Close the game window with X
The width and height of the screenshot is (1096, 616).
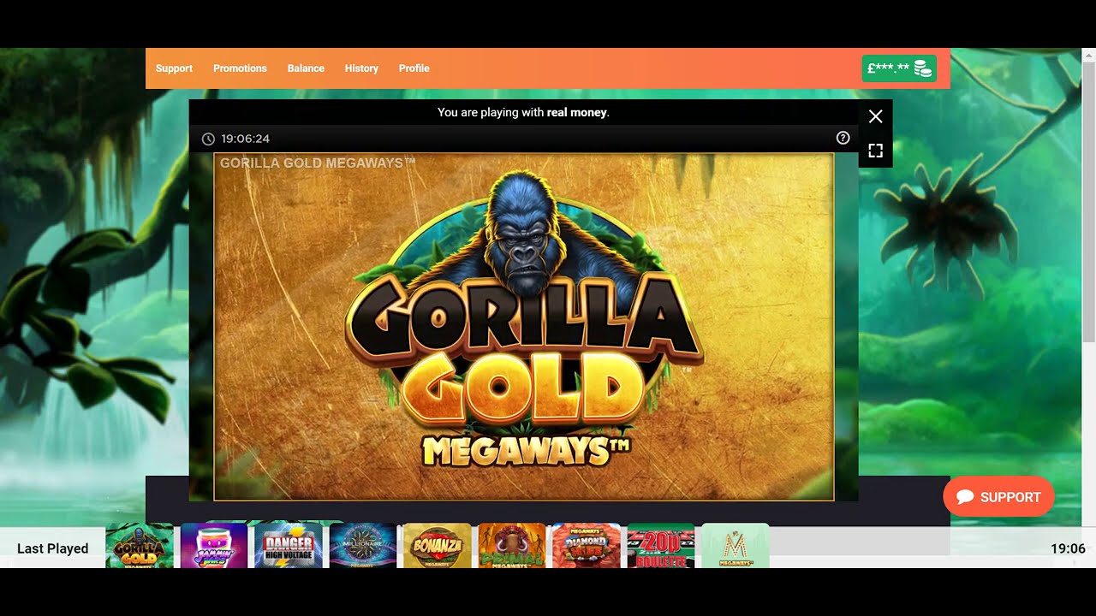tap(875, 116)
